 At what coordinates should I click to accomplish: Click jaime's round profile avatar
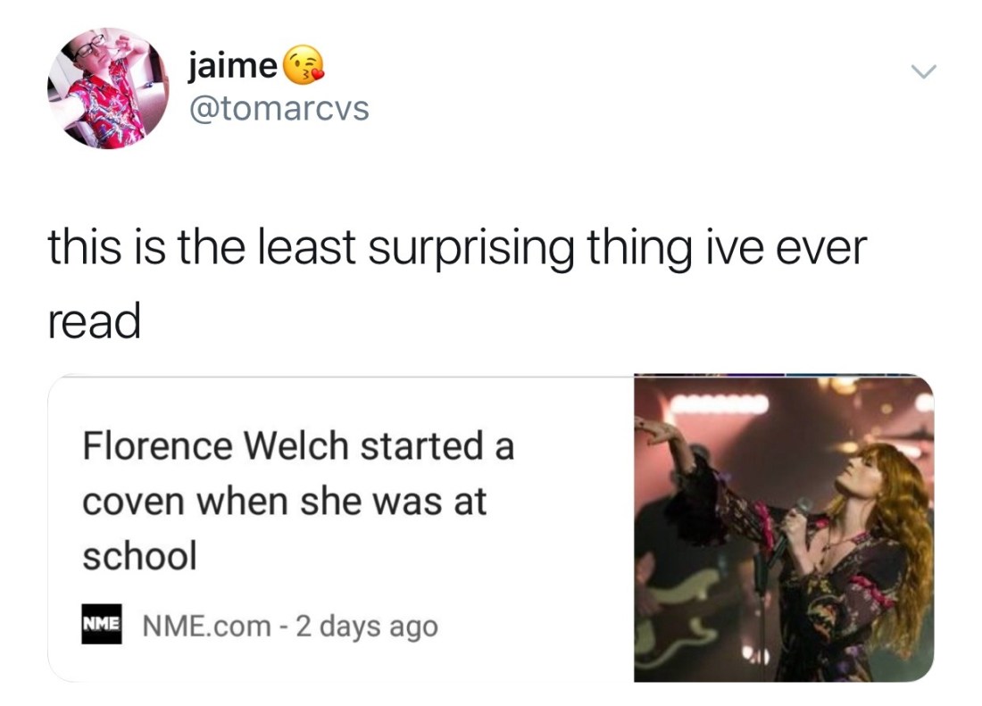click(108, 88)
